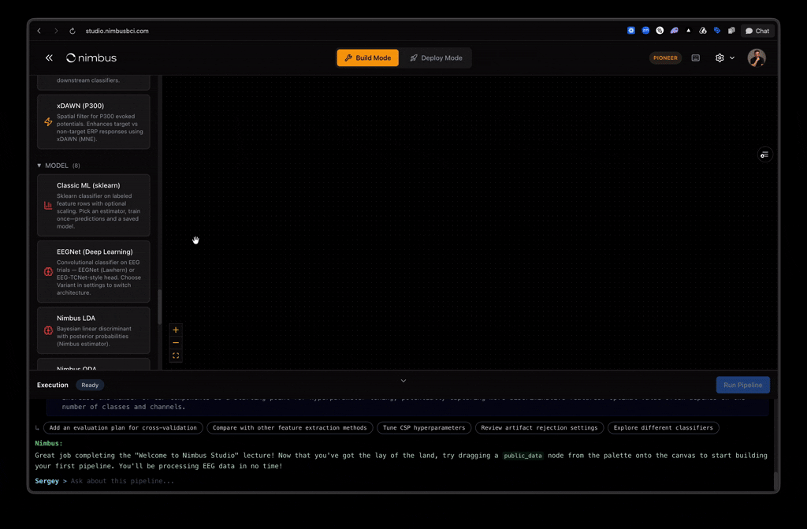Open the round blue browser extension next to the gear

645,31
